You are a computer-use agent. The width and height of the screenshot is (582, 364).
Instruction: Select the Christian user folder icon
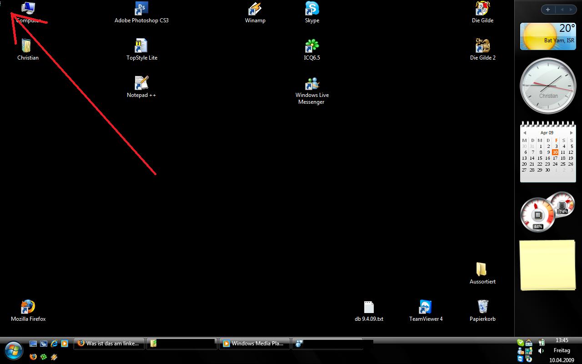(x=28, y=50)
